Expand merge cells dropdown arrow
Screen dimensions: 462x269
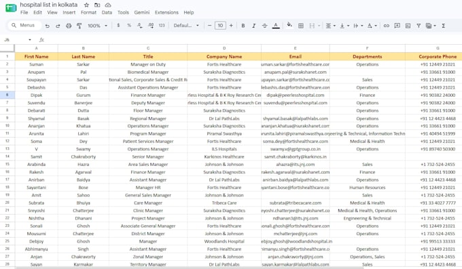[x=319, y=26]
